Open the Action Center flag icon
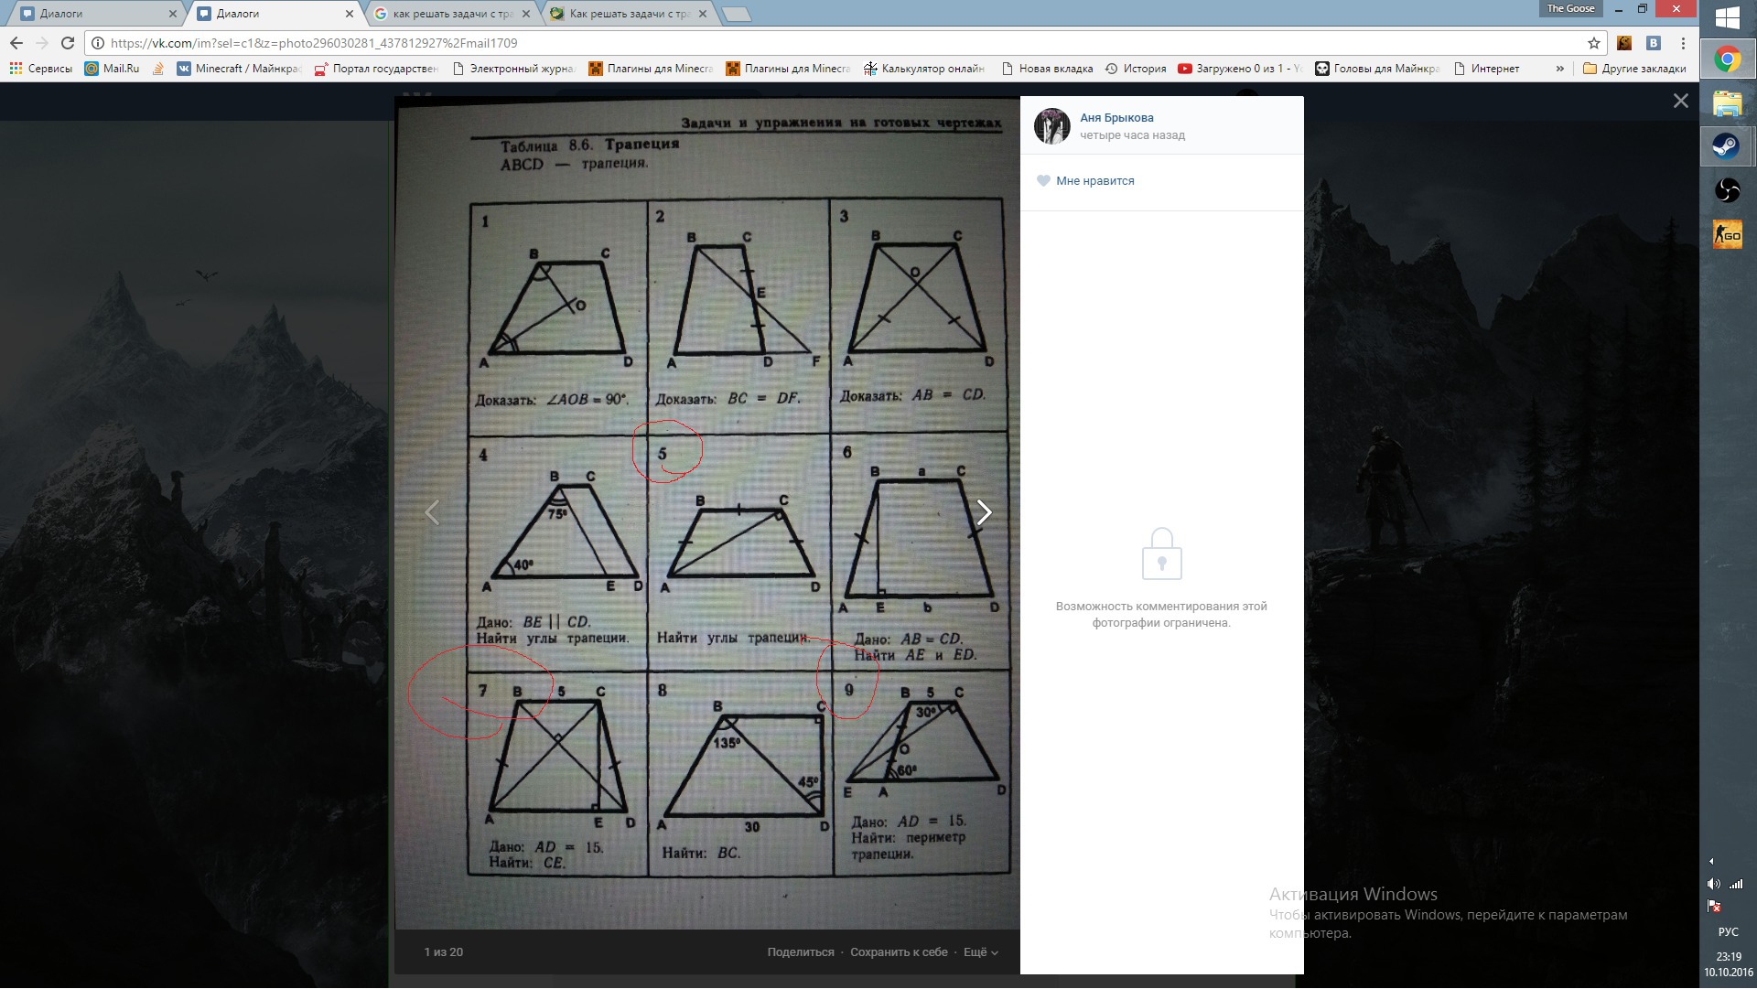 pos(1714,907)
